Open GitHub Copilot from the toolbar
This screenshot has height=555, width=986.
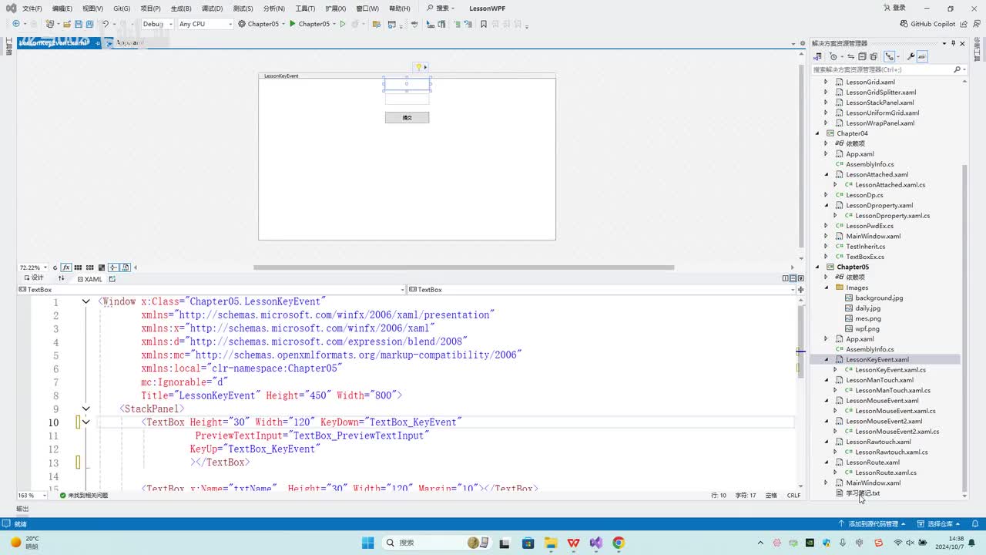point(927,24)
